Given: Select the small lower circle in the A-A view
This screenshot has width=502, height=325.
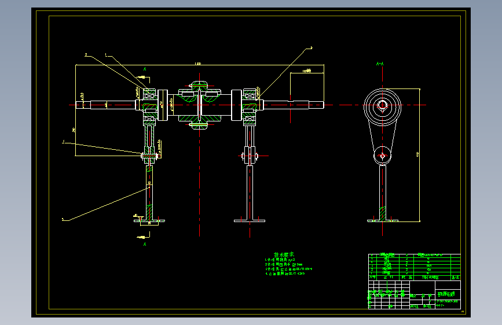Looking at the screenshot, I should pyautogui.click(x=382, y=156).
